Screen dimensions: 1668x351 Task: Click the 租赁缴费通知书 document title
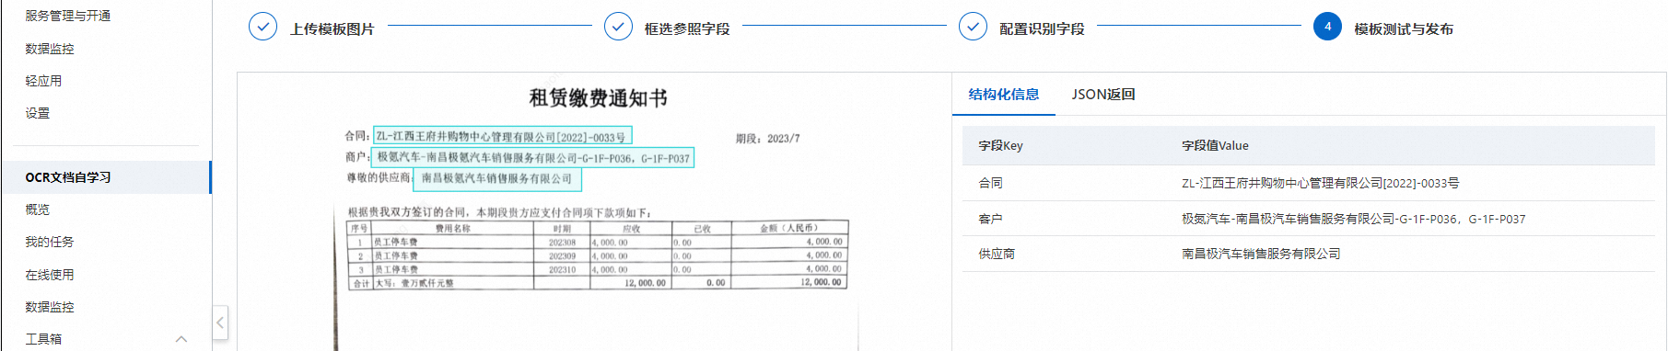pyautogui.click(x=598, y=98)
